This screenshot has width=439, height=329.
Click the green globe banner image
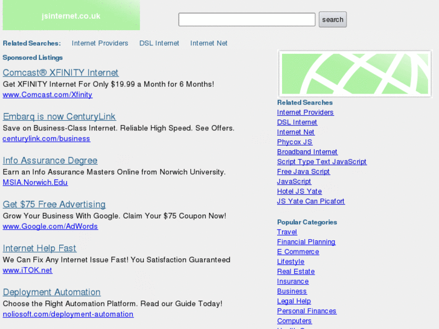pyautogui.click(x=354, y=74)
